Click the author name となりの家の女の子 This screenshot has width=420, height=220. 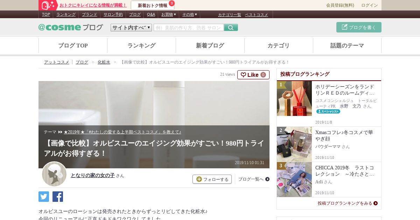click(93, 175)
